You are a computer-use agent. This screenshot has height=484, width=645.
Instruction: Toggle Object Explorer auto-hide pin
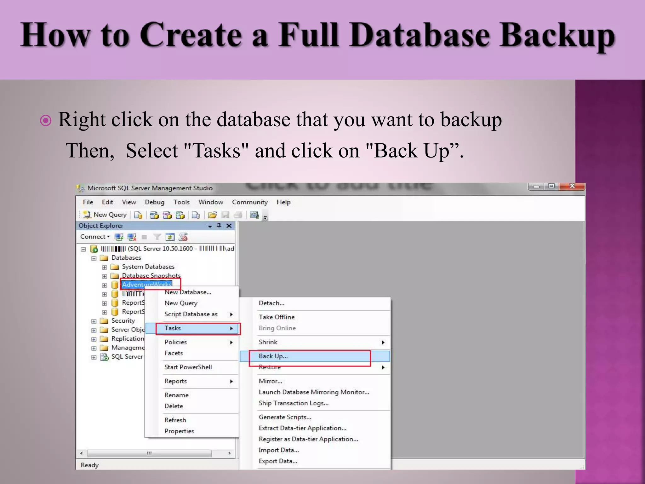(219, 226)
